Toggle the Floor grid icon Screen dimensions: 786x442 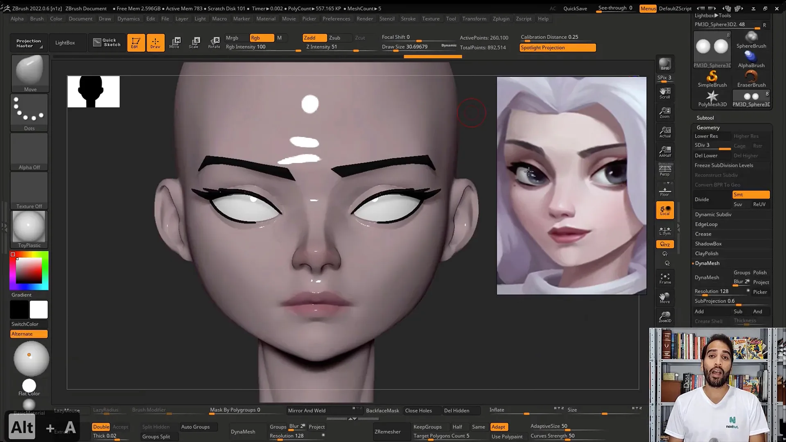pyautogui.click(x=665, y=191)
